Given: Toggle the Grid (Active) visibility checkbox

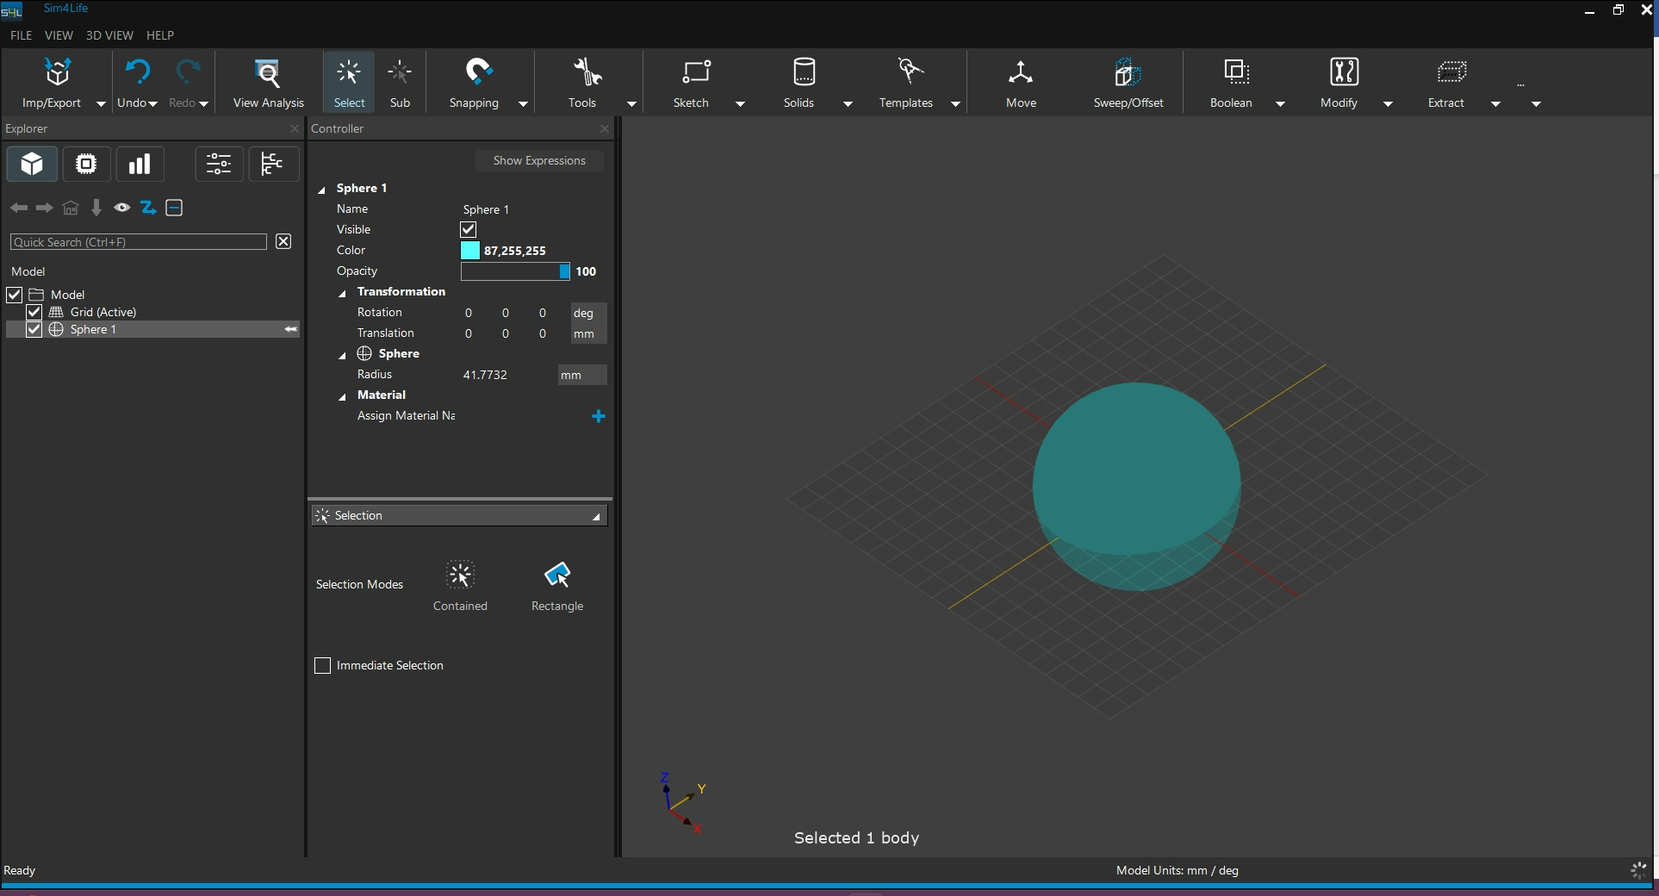Looking at the screenshot, I should coord(34,312).
